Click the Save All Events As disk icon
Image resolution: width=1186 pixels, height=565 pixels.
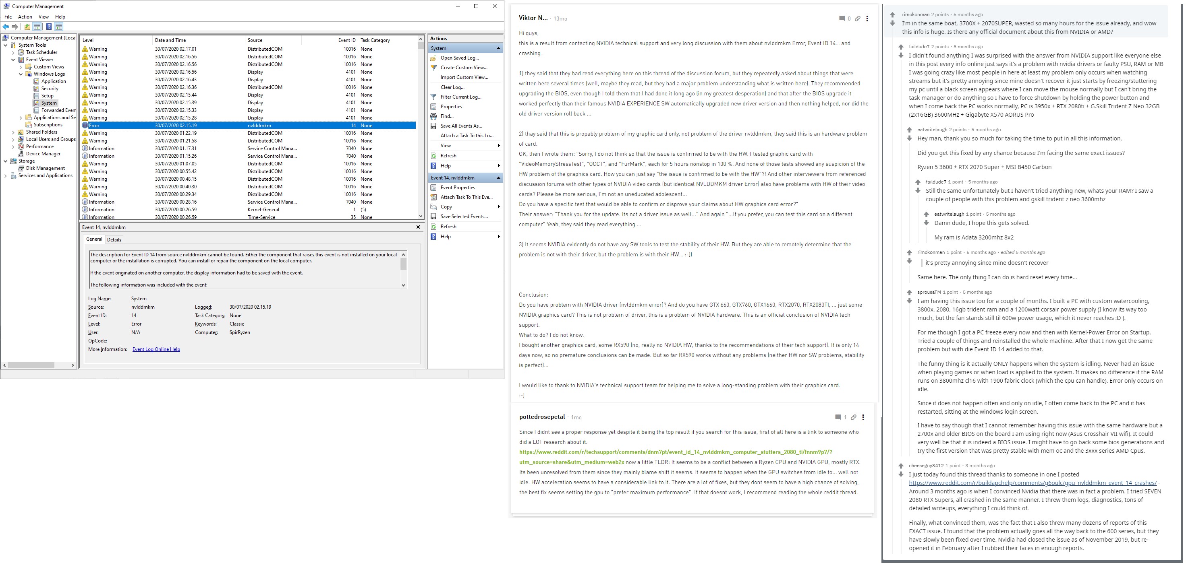pyautogui.click(x=433, y=126)
